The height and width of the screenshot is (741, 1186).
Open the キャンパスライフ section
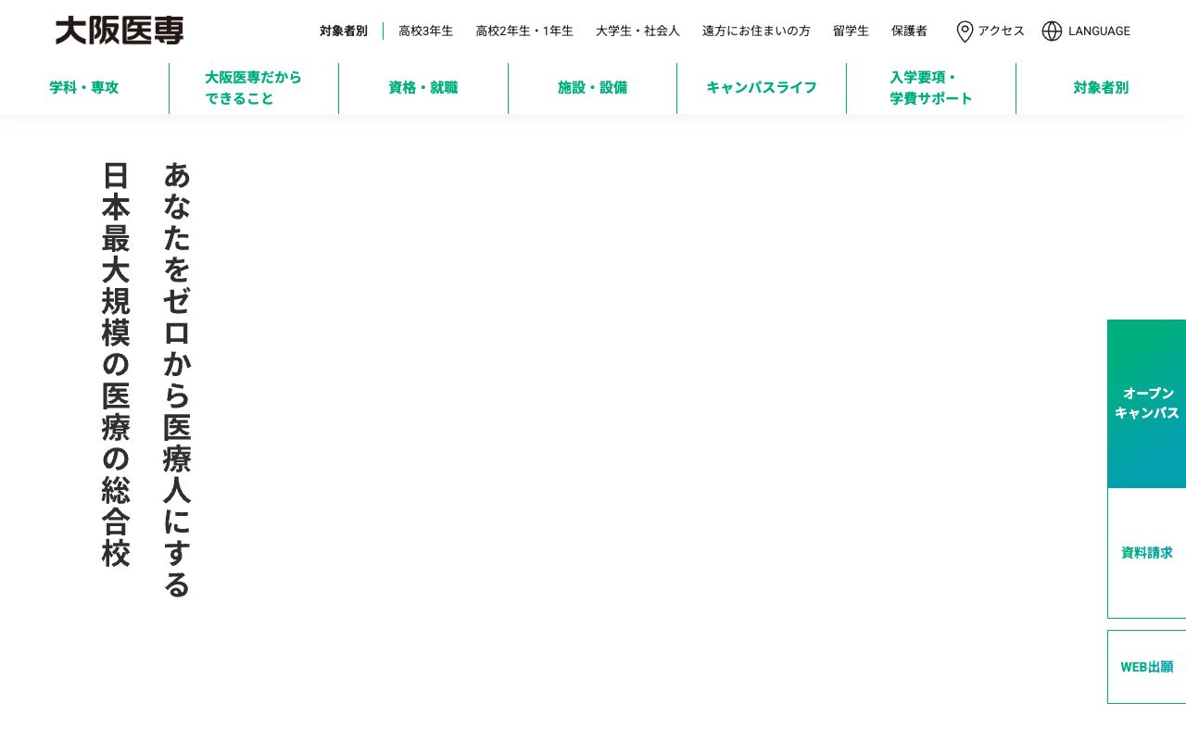[762, 88]
